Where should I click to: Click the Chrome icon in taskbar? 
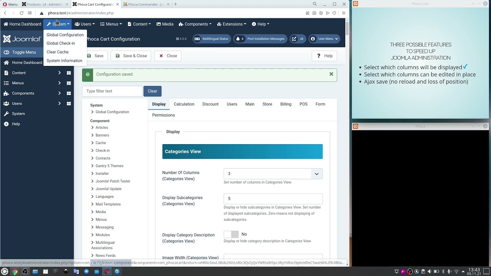15,271
